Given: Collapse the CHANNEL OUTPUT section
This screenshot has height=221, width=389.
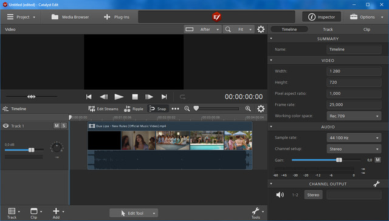Looking at the screenshot, I should tap(271, 183).
